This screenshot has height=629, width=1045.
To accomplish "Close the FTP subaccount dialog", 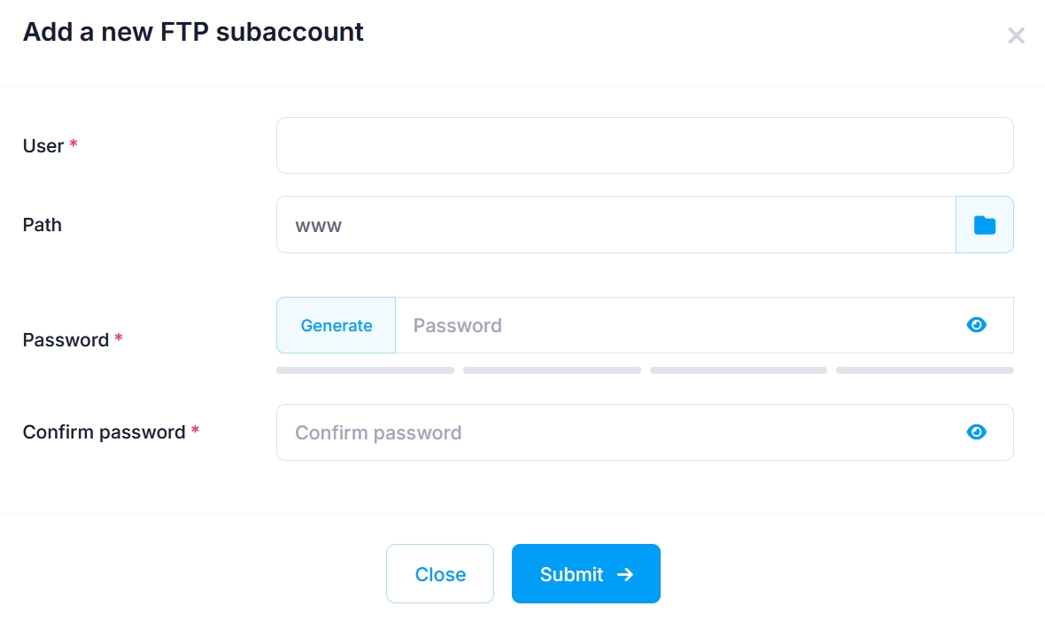I will click(x=439, y=573).
